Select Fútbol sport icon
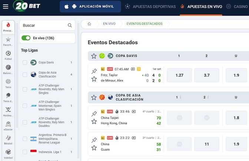Screen dimensions: 249x161 pos(8,55)
